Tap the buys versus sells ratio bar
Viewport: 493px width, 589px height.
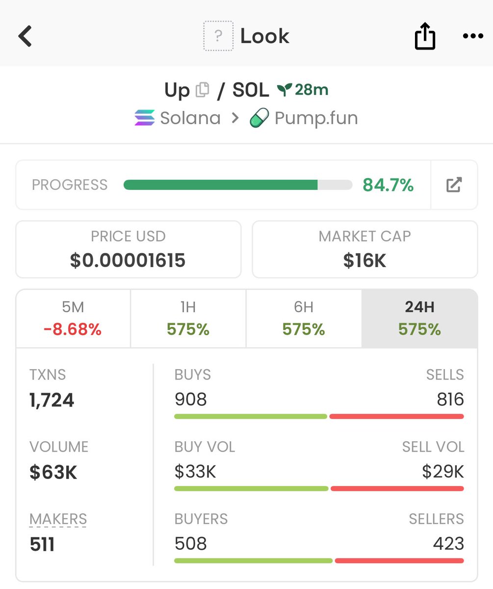[x=319, y=416]
